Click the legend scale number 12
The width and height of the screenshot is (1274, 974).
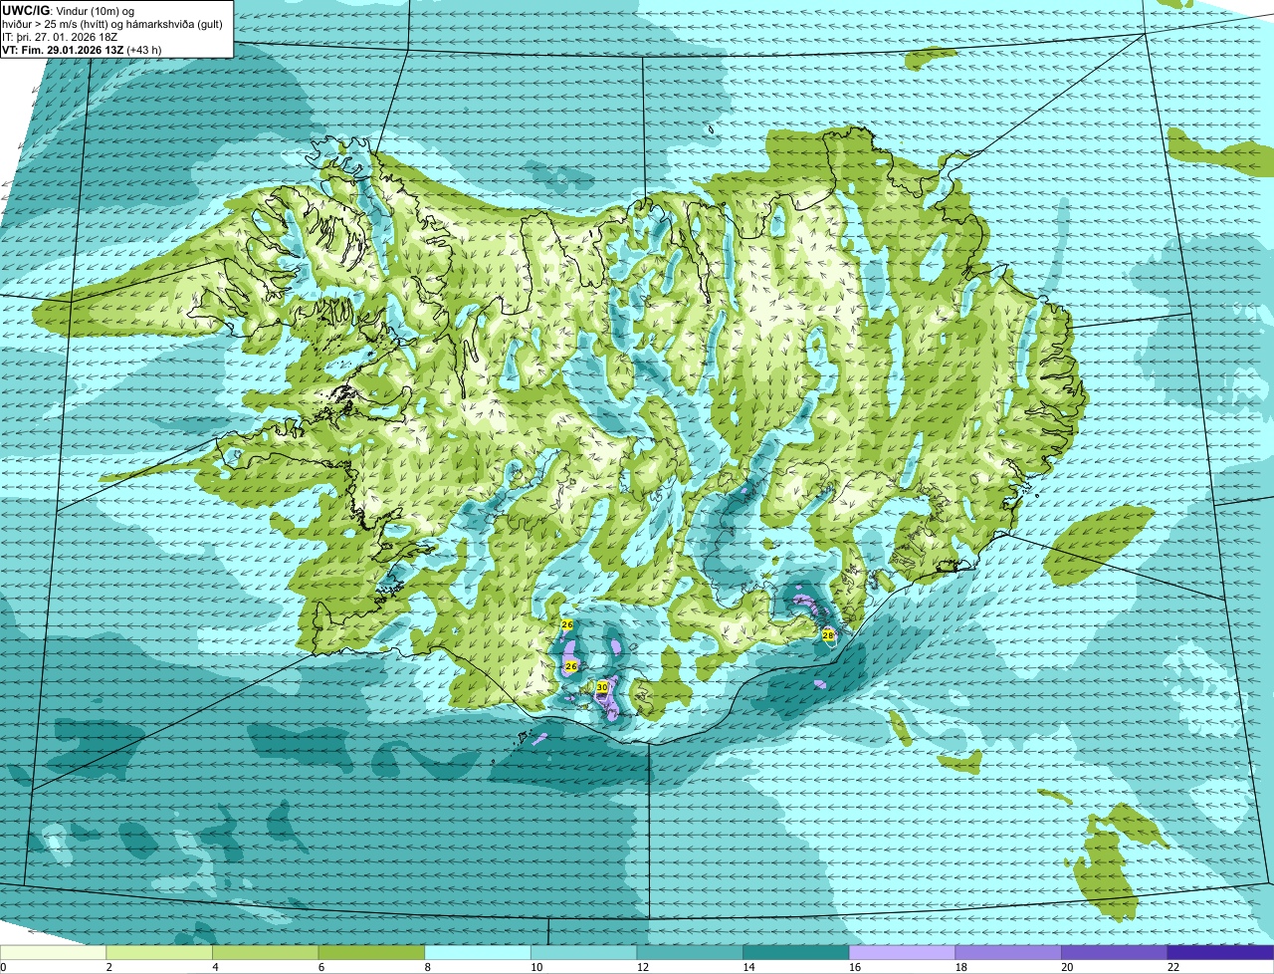click(x=642, y=967)
